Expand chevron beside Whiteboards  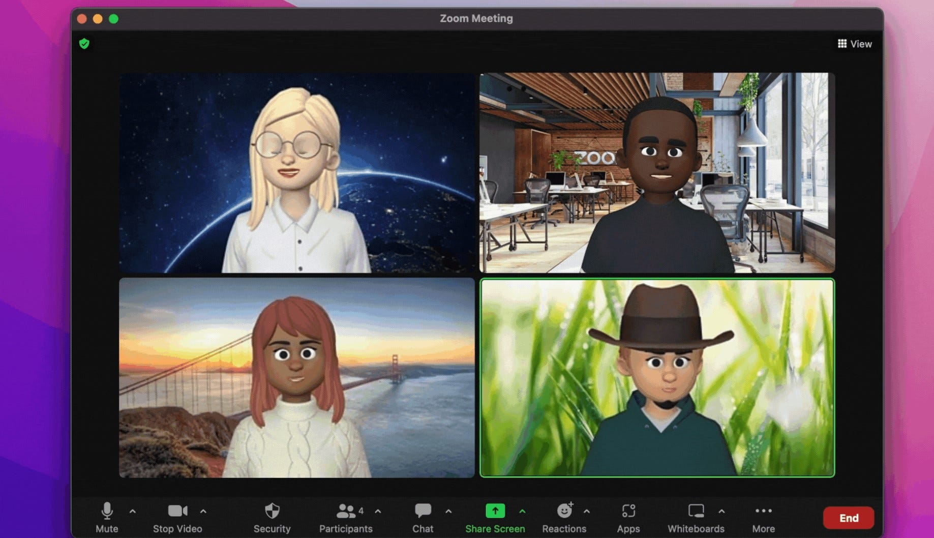(721, 511)
